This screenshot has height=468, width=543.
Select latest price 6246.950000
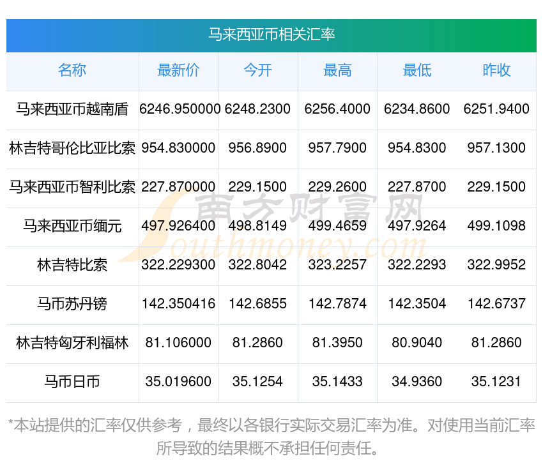pyautogui.click(x=180, y=109)
